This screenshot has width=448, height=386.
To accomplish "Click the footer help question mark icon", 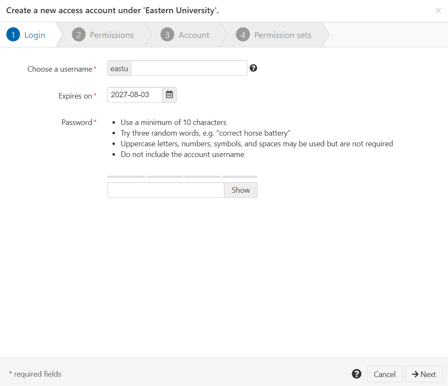I will point(356,374).
